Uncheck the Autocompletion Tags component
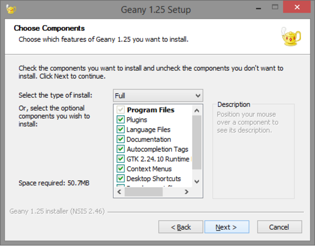Screen dimensions: 315x246 pyautogui.click(x=121, y=149)
